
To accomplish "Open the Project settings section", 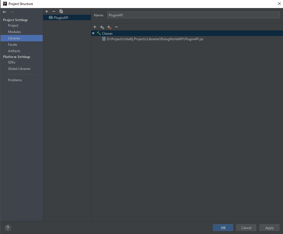I will pos(13,26).
